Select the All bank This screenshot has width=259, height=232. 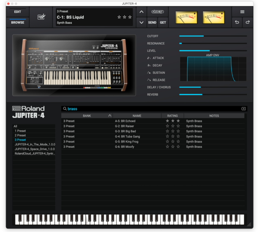click(34, 126)
